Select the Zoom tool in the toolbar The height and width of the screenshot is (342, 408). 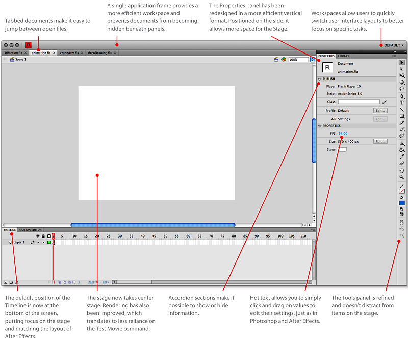coord(402,177)
